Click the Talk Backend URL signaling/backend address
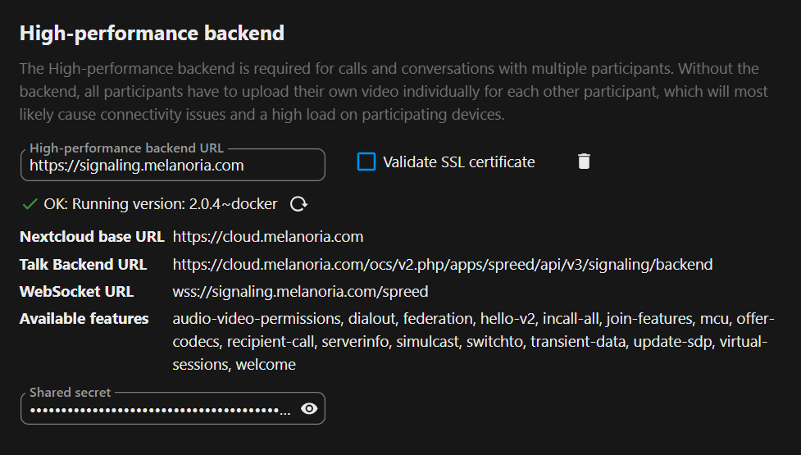Screen dimensions: 801x455 tap(442, 265)
